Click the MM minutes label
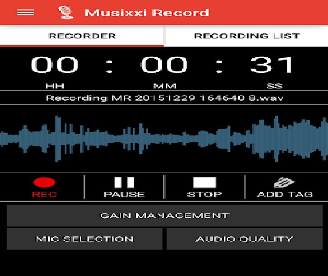Image resolution: width=328 pixels, height=276 pixels. [164, 86]
